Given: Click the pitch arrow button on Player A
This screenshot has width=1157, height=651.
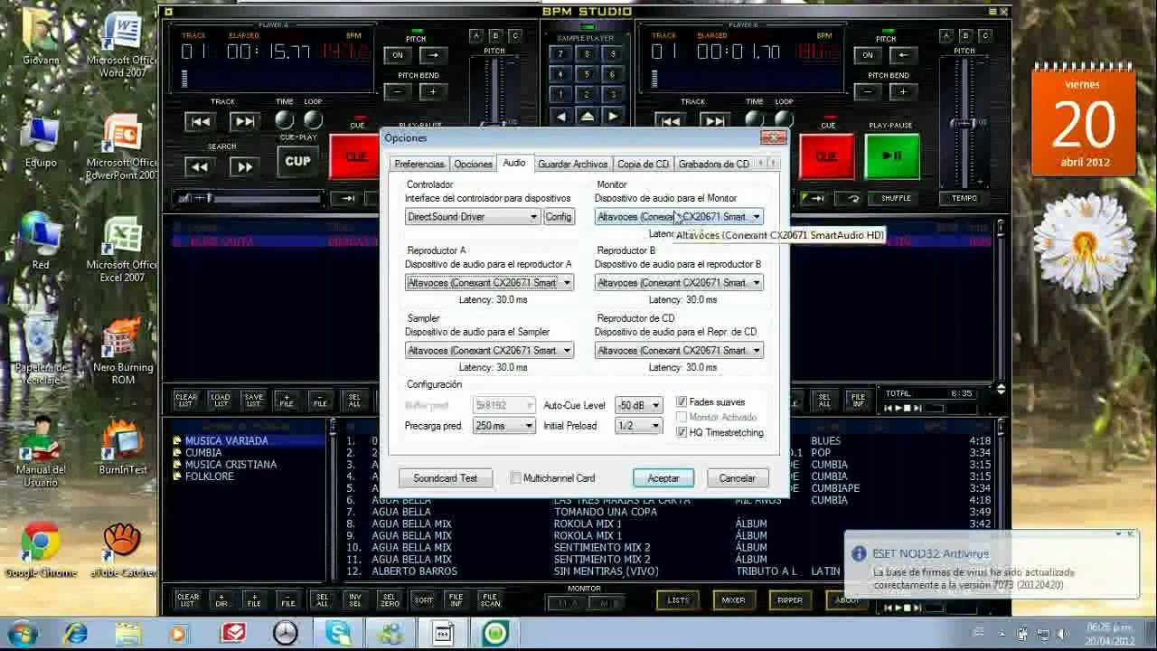Looking at the screenshot, I should point(433,55).
